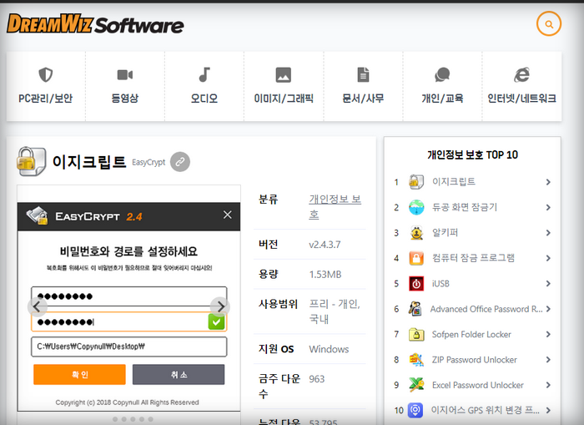Expand the Sofpen Folder Locker row chevron

coord(548,335)
